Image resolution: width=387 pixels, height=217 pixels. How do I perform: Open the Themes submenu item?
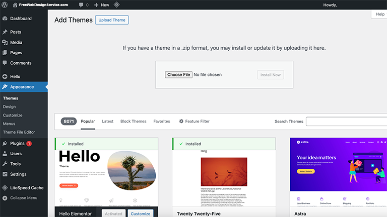coord(11,98)
